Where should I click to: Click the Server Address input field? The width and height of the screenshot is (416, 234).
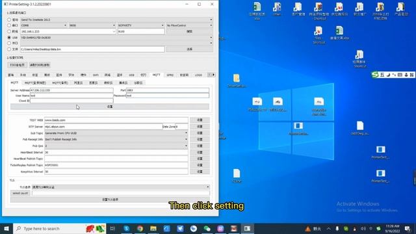click(x=71, y=90)
